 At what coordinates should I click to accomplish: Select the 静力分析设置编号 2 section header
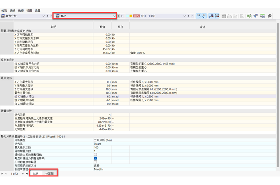tap(138, 137)
